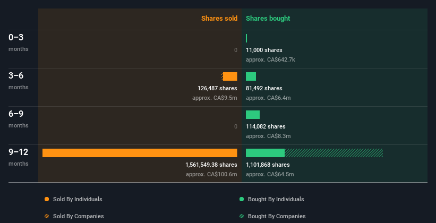Click the solid orange 3–6 months sold bar
The width and height of the screenshot is (436, 223).
click(230, 76)
